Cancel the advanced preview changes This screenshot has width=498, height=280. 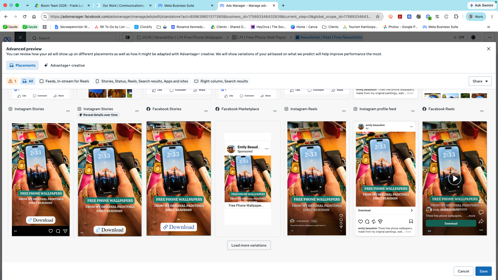pos(463,271)
